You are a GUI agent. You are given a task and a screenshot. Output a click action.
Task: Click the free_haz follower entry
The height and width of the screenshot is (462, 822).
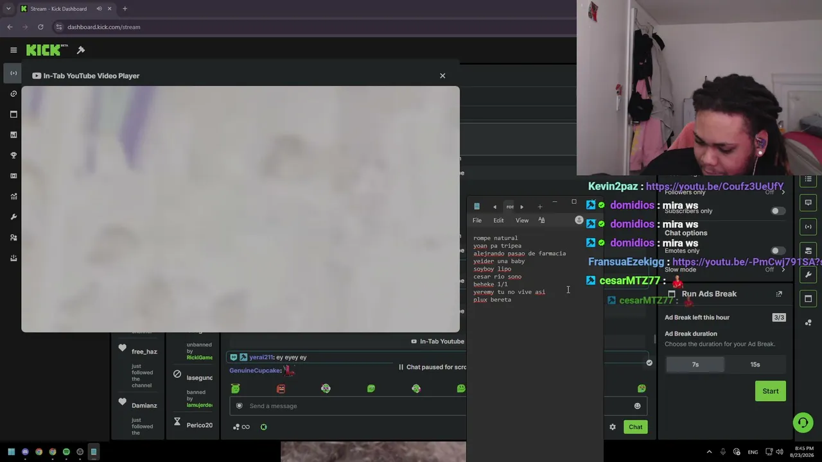pyautogui.click(x=144, y=352)
